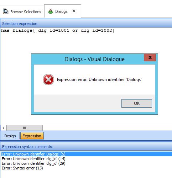Viewport: 172px width, 178px height.
Task: Click OK in the error dialog
Action: pos(137,103)
